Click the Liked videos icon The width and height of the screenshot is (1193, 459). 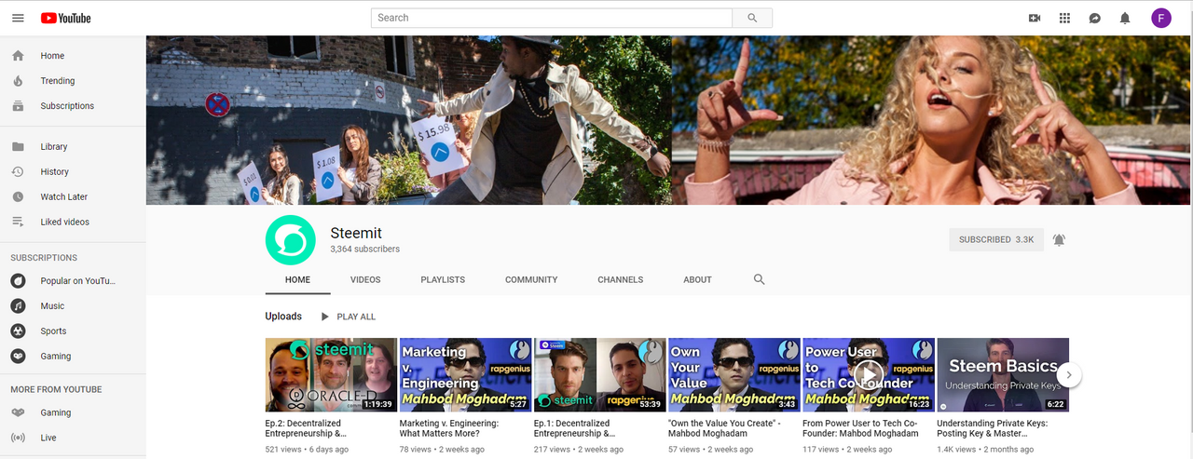click(x=18, y=222)
